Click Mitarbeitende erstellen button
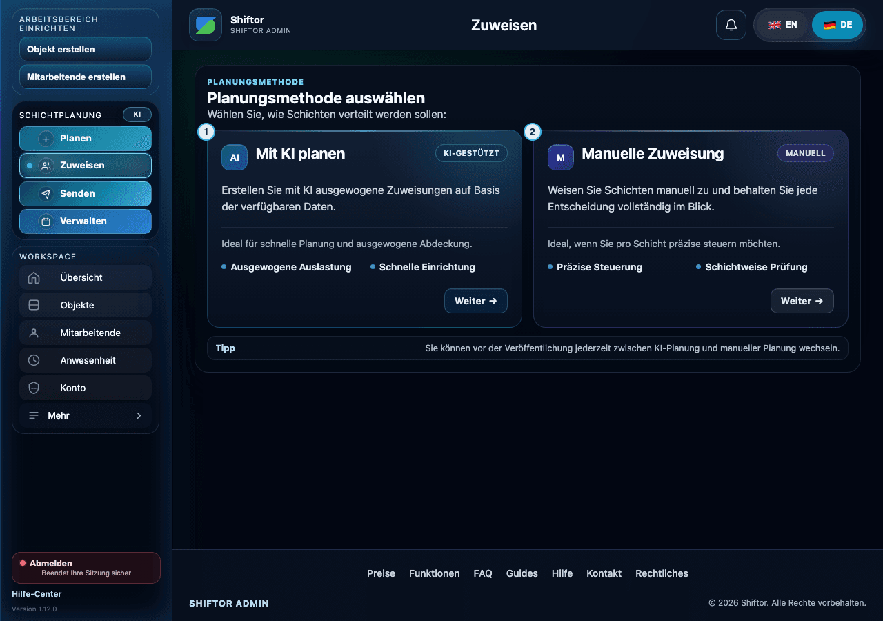Screen dimensions: 883x621 click(86, 77)
